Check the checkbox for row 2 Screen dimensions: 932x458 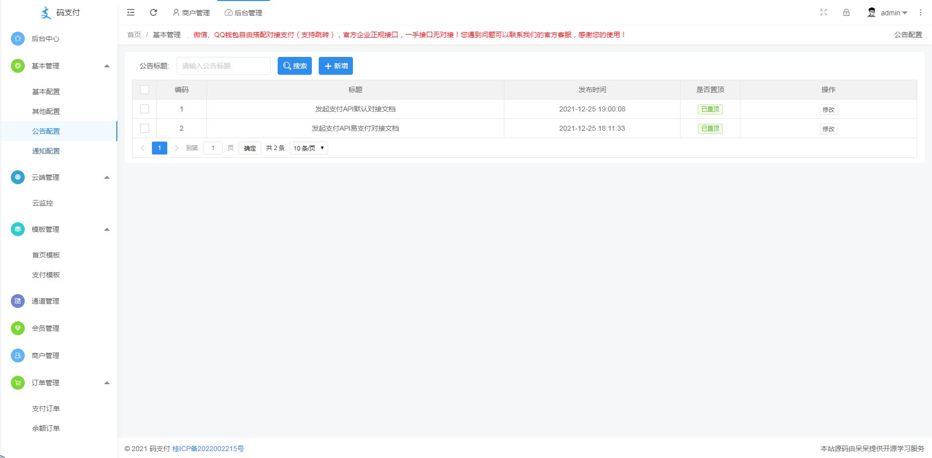click(145, 128)
